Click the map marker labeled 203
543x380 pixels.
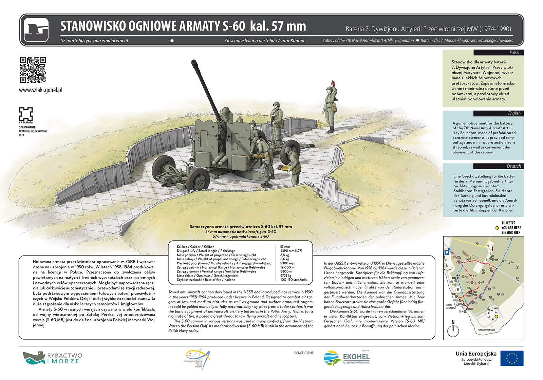pyautogui.click(x=490, y=297)
